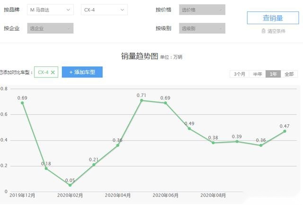The image size is (303, 205).
Task: Click the 0.47 final data point
Action: click(285, 131)
